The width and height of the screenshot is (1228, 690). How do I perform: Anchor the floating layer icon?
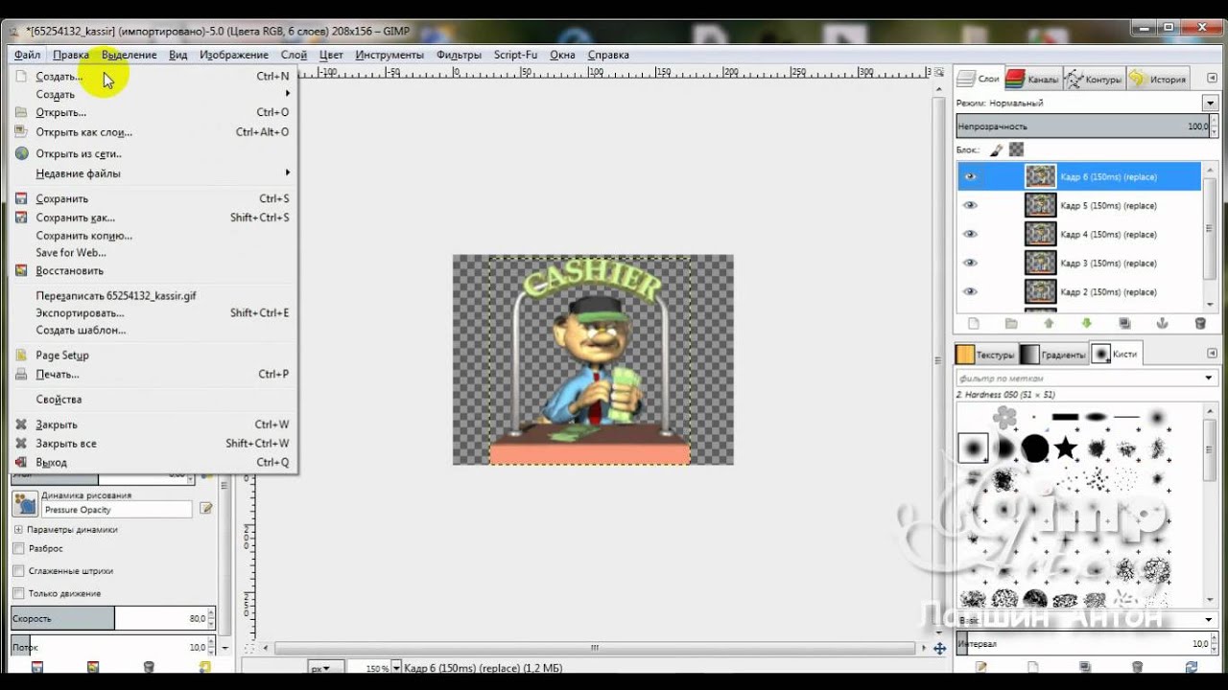pos(1162,324)
